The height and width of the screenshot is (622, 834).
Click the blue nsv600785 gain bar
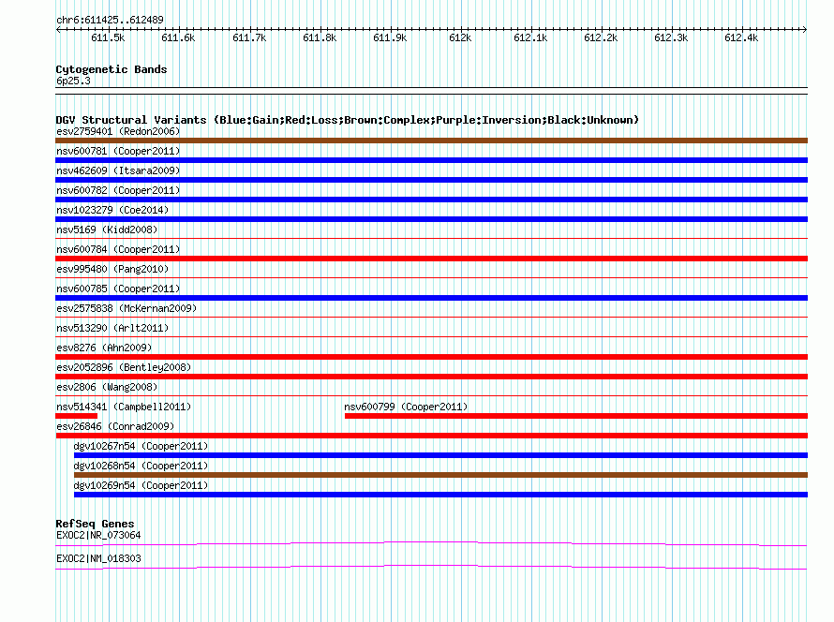click(431, 298)
